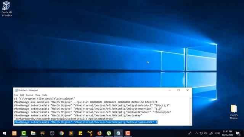Minimize the Notepad window
The image size is (244, 137).
point(170,90)
